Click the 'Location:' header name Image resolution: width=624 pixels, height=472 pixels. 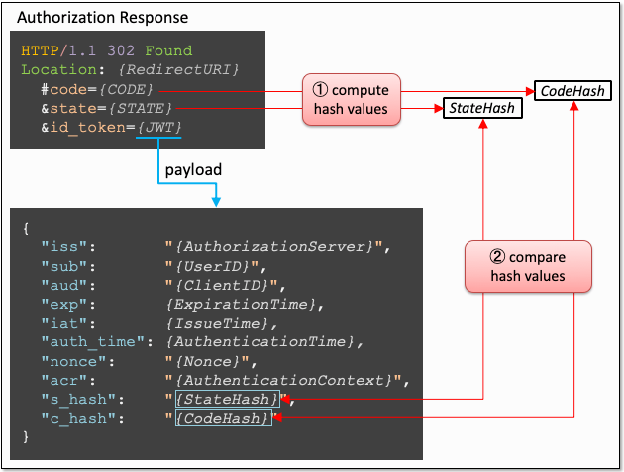[x=62, y=70]
